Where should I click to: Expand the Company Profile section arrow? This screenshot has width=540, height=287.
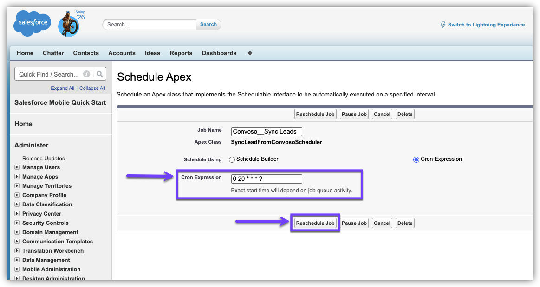point(17,195)
